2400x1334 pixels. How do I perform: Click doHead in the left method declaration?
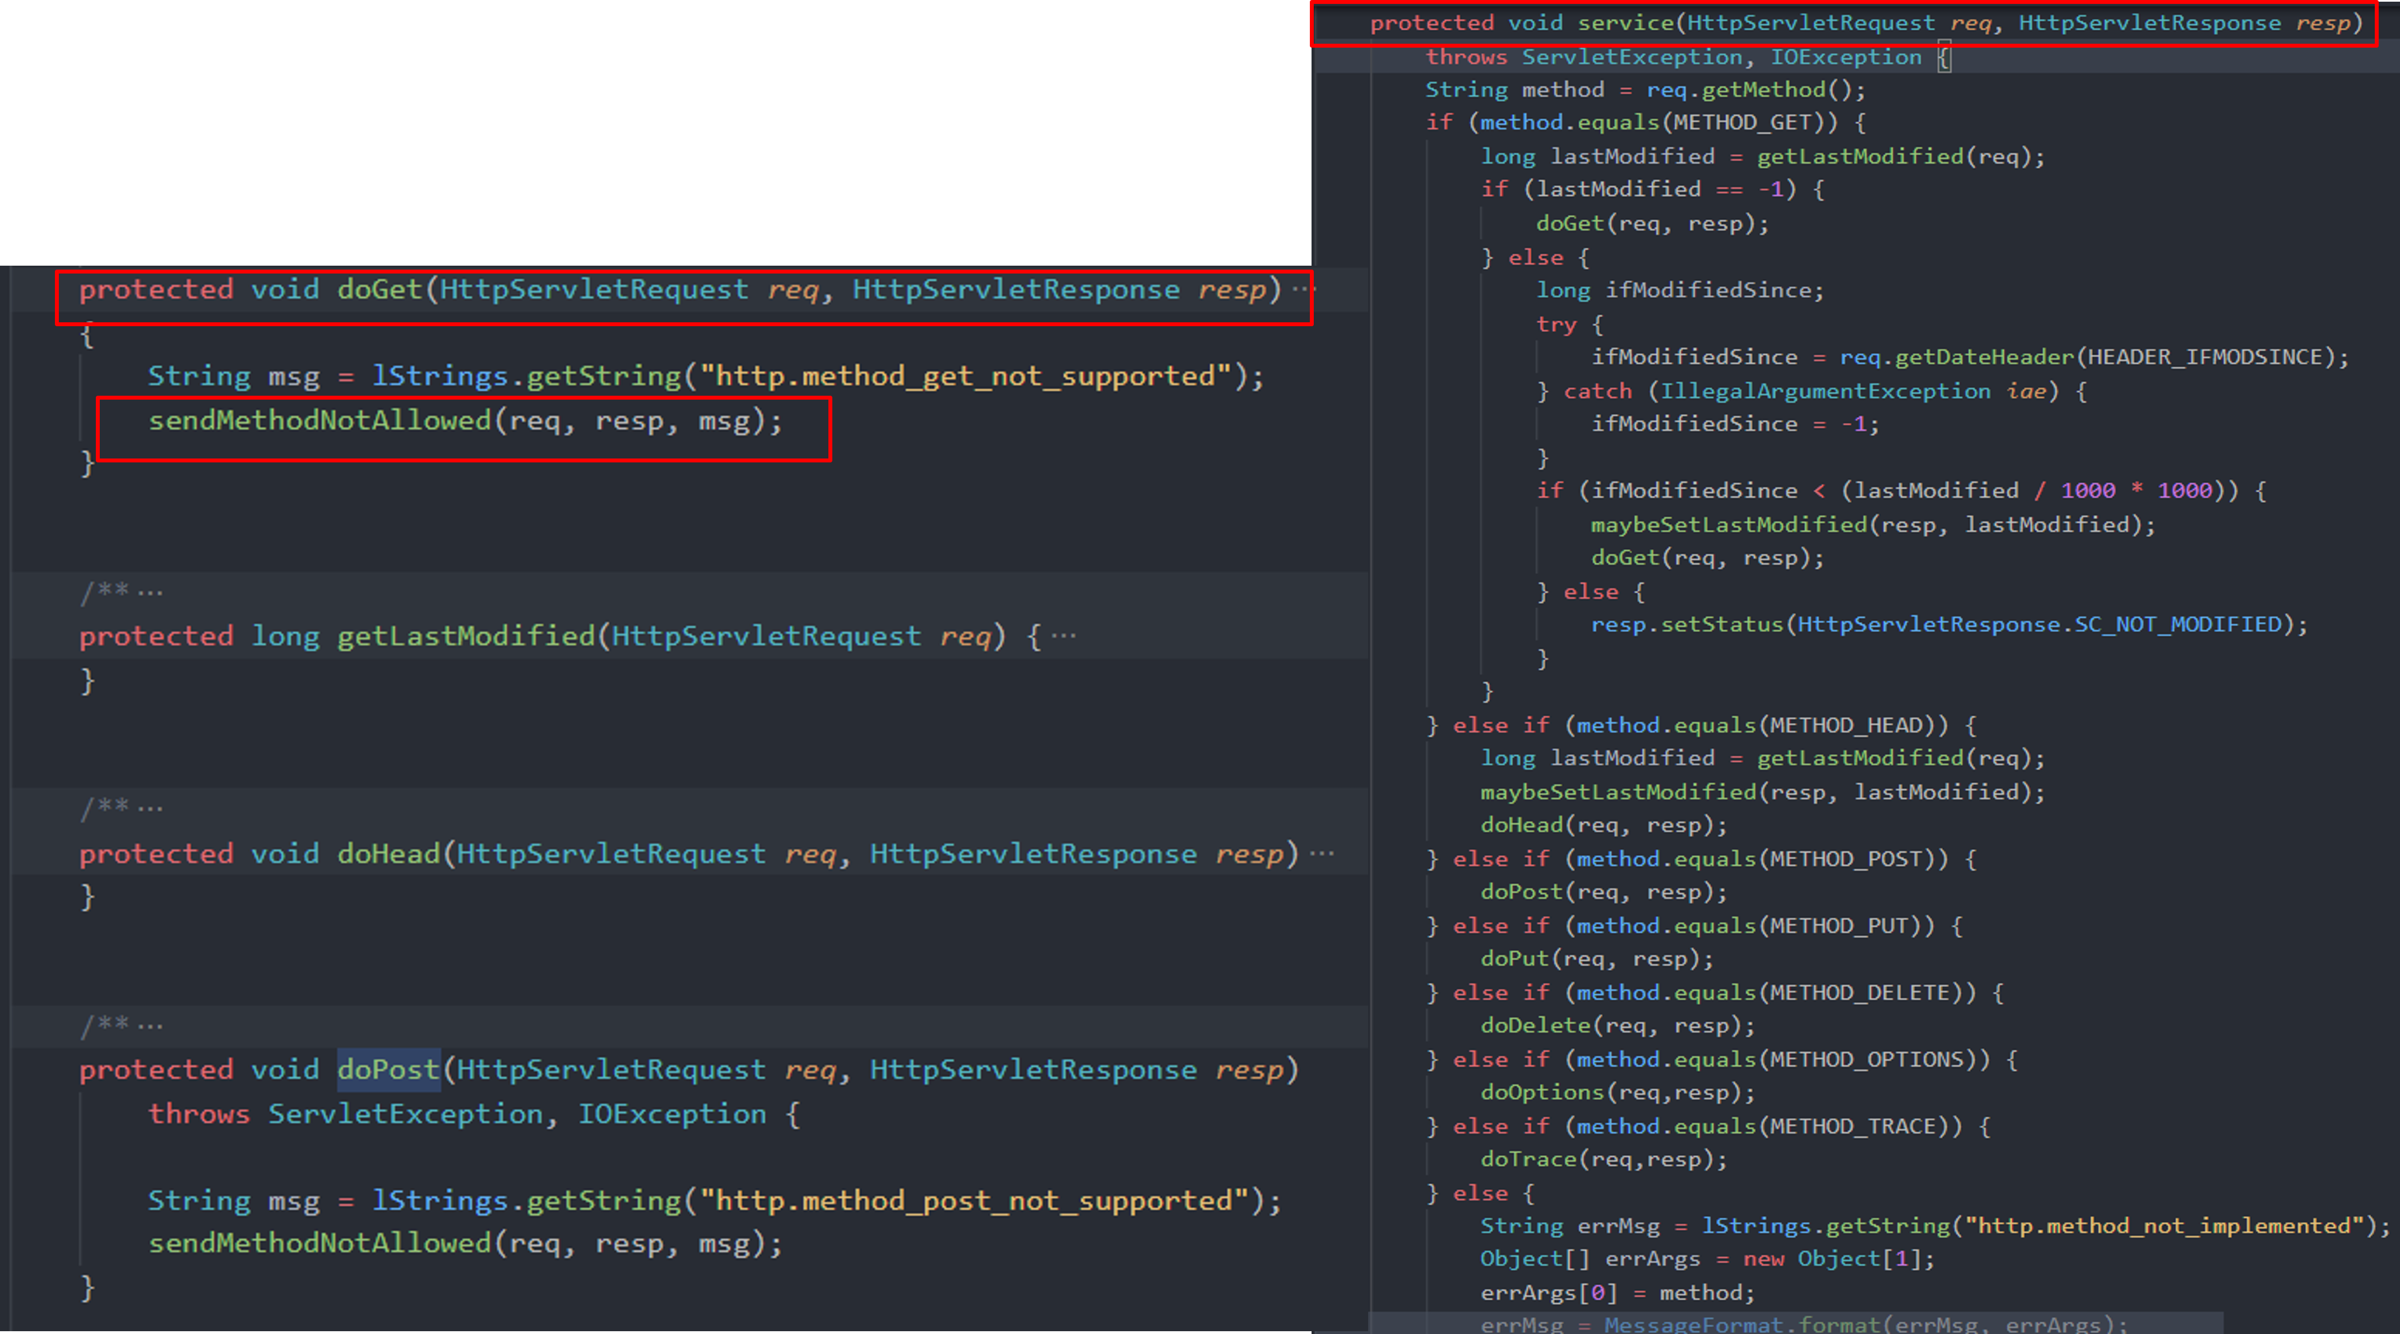click(388, 853)
